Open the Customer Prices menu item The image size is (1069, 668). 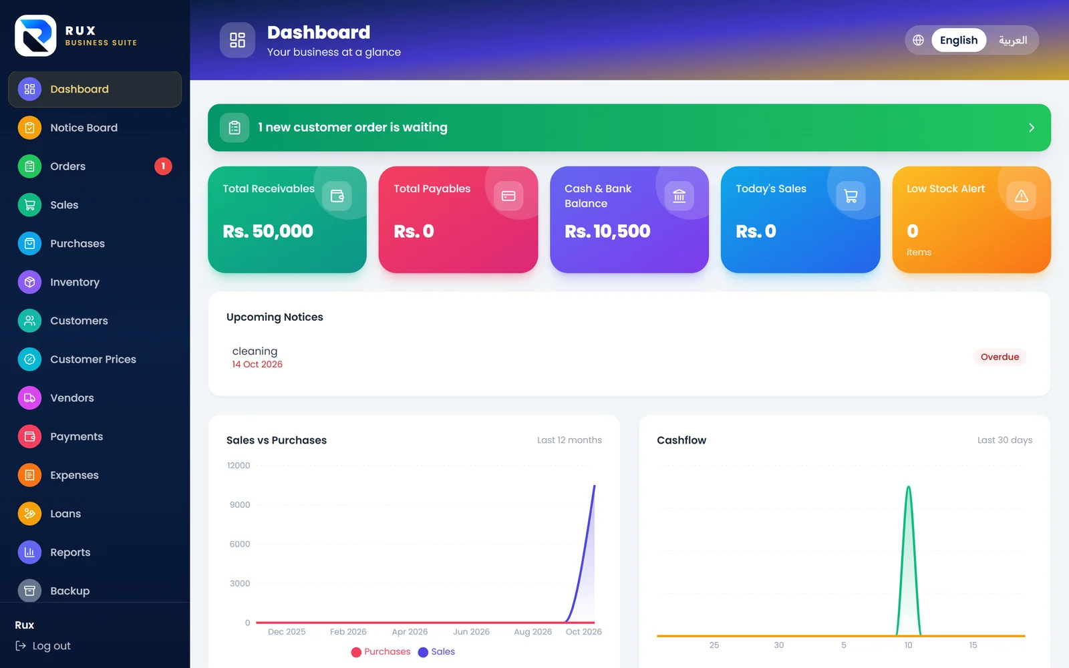pyautogui.click(x=95, y=359)
